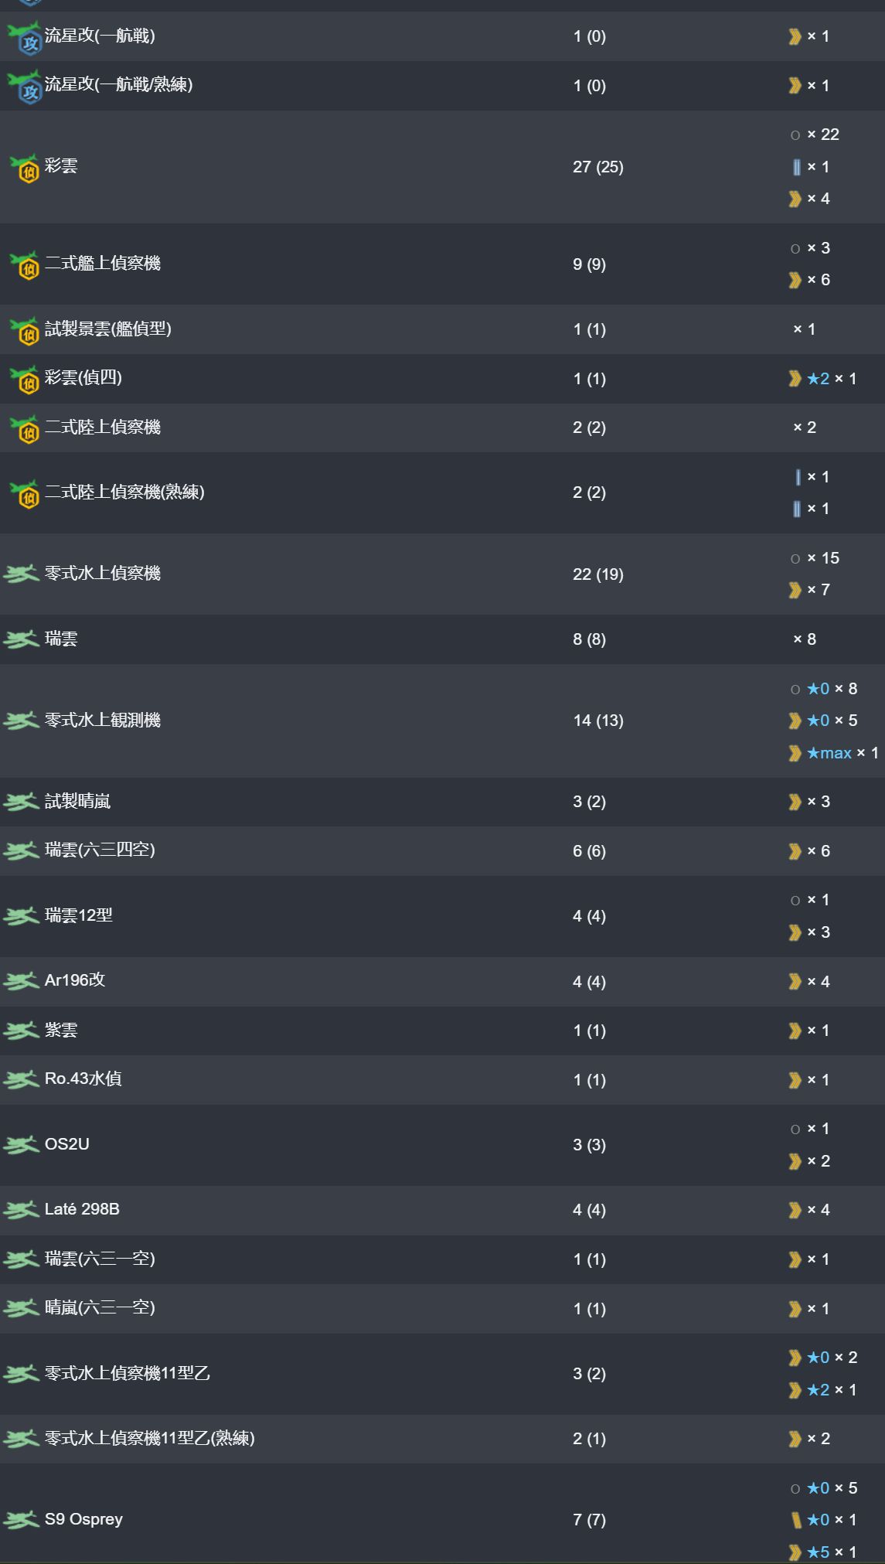The width and height of the screenshot is (885, 1564).
Task: Select the OS2U equipment row name
Action: pos(67,1144)
